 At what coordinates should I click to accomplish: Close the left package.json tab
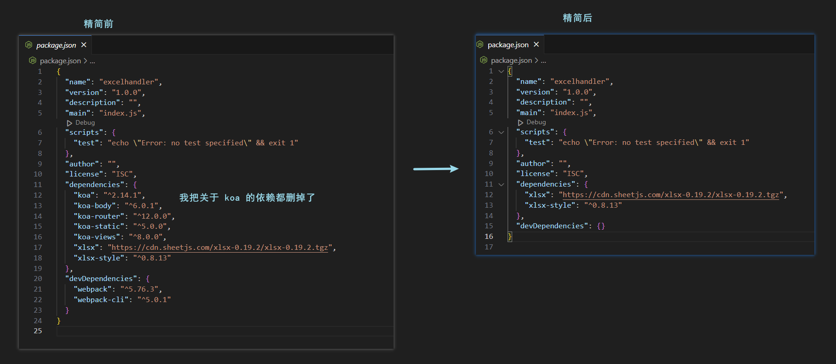84,45
